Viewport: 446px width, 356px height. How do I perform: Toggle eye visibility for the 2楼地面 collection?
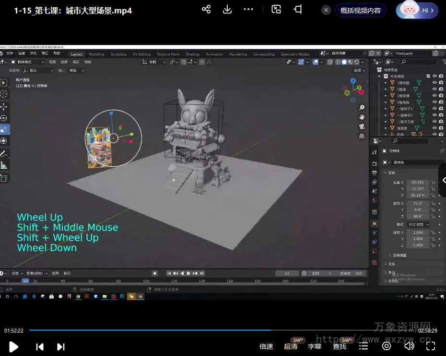434,102
